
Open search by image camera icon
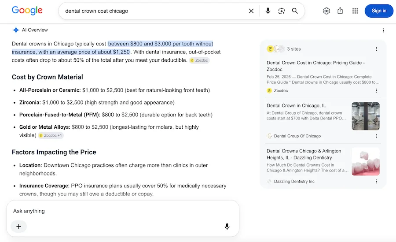tap(281, 11)
